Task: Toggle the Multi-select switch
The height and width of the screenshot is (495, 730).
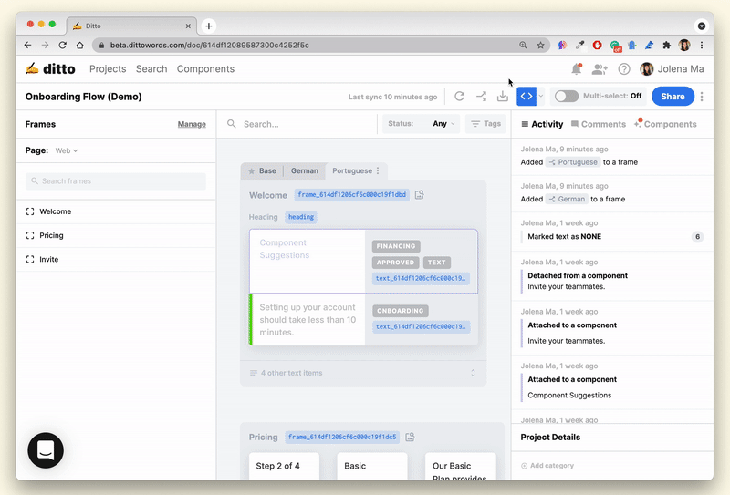Action: click(566, 96)
